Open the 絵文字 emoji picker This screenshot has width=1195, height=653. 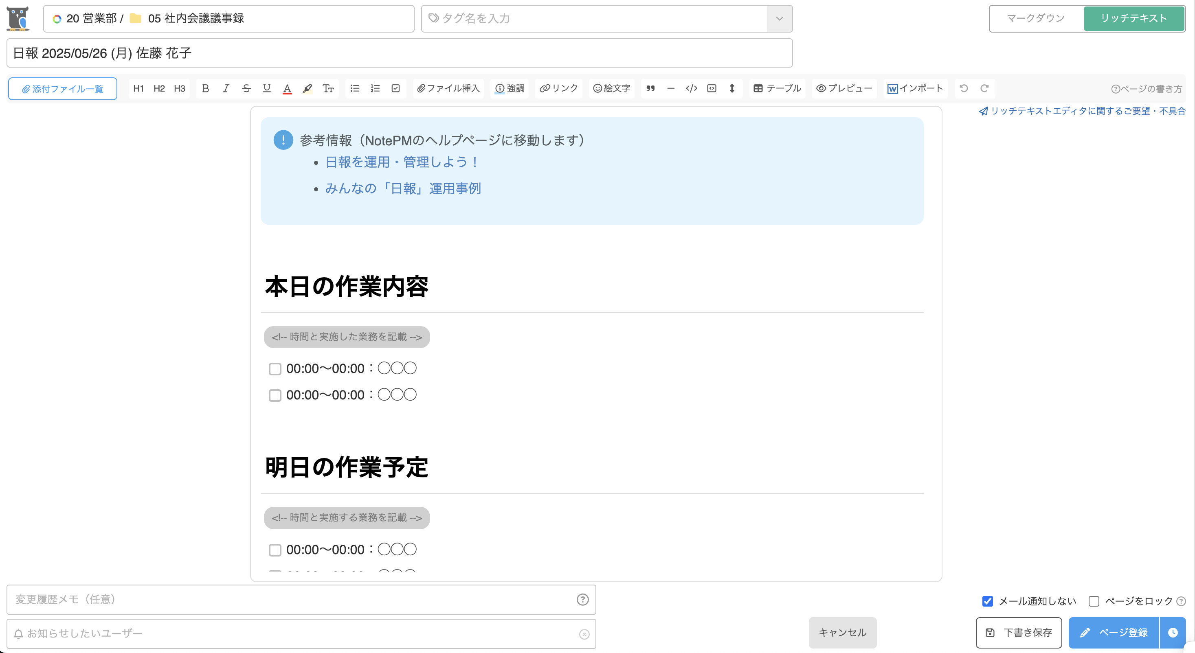pos(612,89)
